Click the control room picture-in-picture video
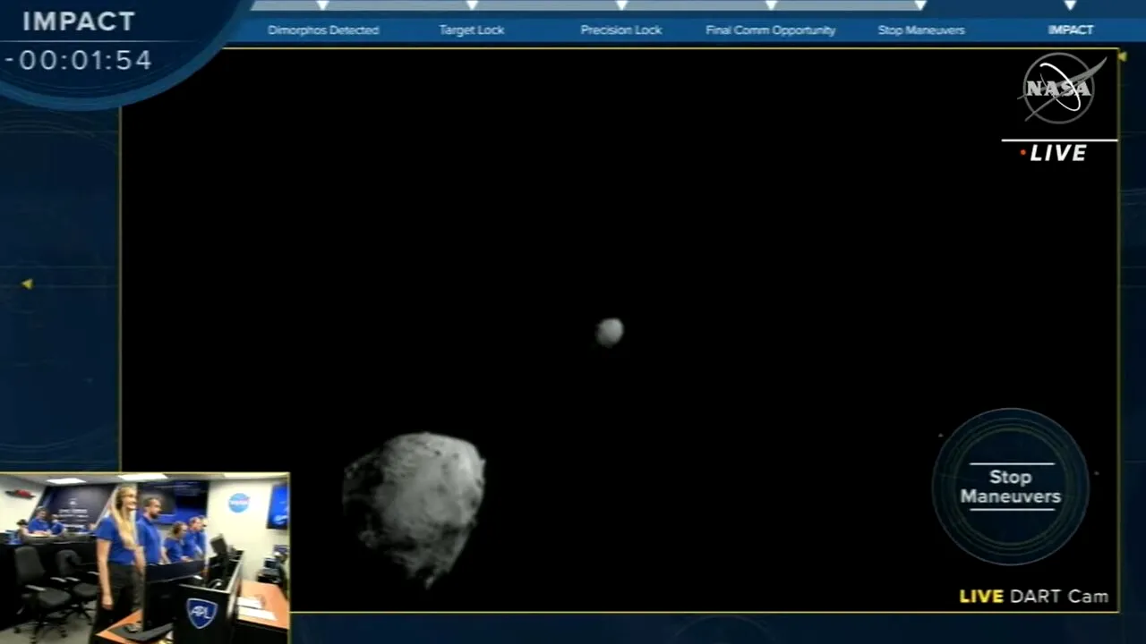 [144, 556]
